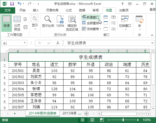Click 新建窗口 to open new window

coord(91,17)
